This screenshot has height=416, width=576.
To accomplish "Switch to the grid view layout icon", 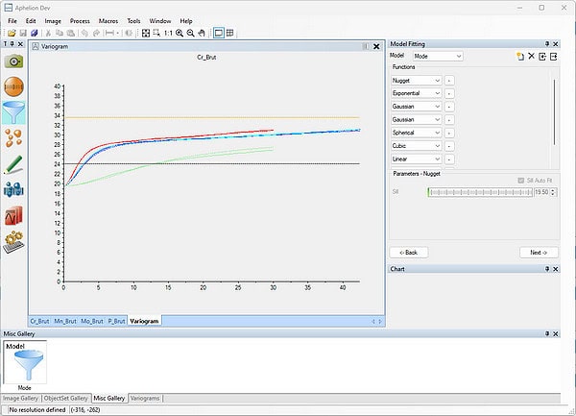I will [230, 33].
